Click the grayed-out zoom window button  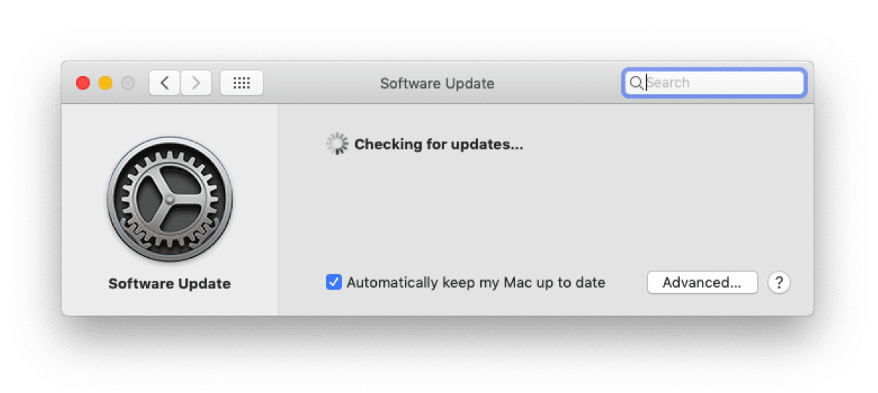tap(128, 83)
